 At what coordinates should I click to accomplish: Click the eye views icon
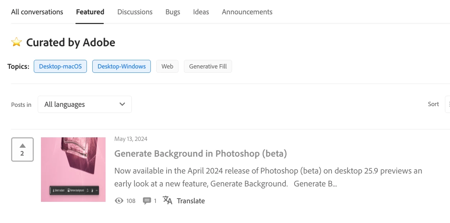click(119, 201)
